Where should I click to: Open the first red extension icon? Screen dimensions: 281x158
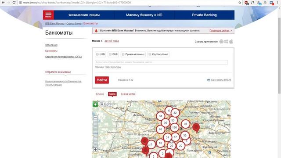coord(247,3)
